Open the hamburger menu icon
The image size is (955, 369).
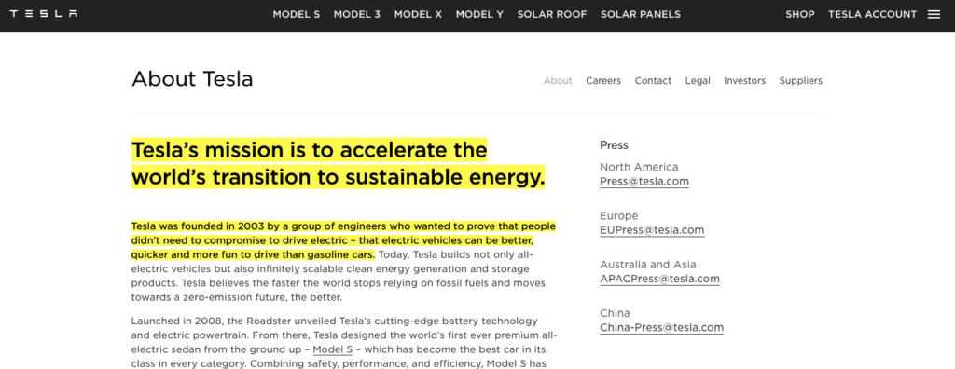point(934,14)
